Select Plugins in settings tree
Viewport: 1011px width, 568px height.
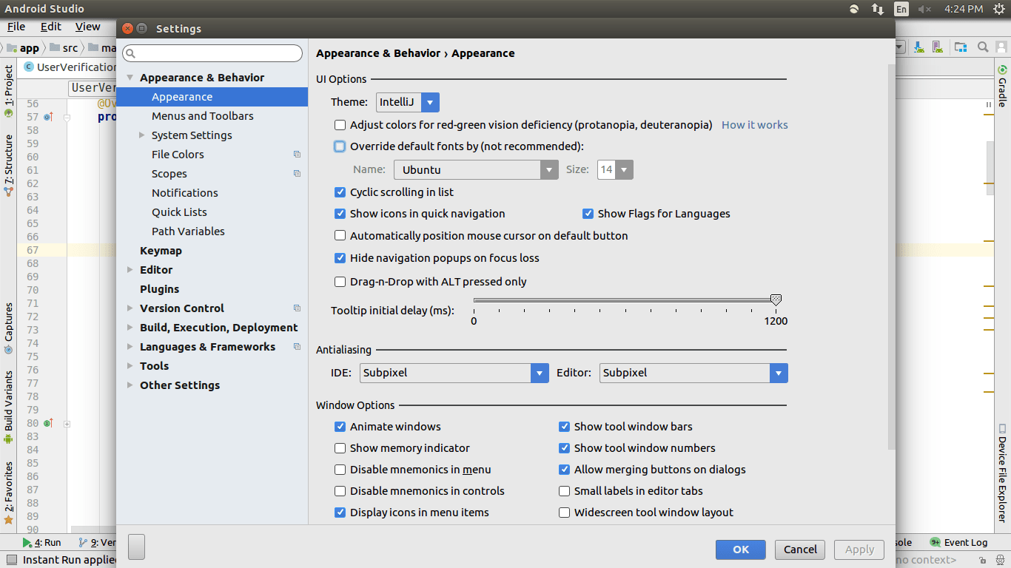160,289
